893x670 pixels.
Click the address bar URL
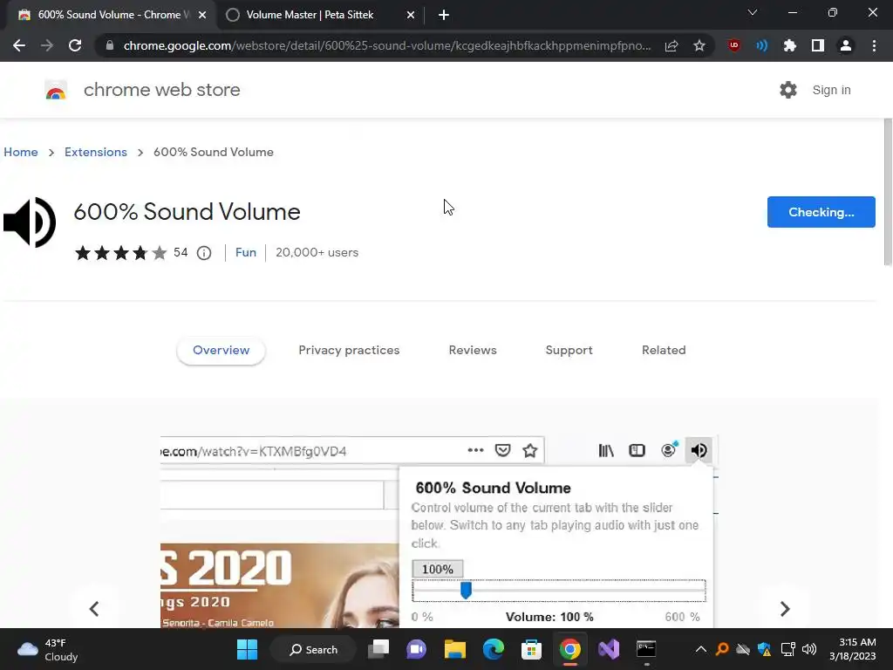tap(386, 45)
